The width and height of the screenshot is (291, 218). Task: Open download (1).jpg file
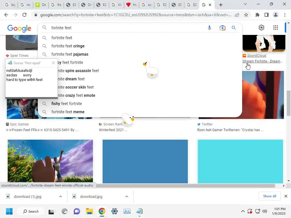click(28, 196)
